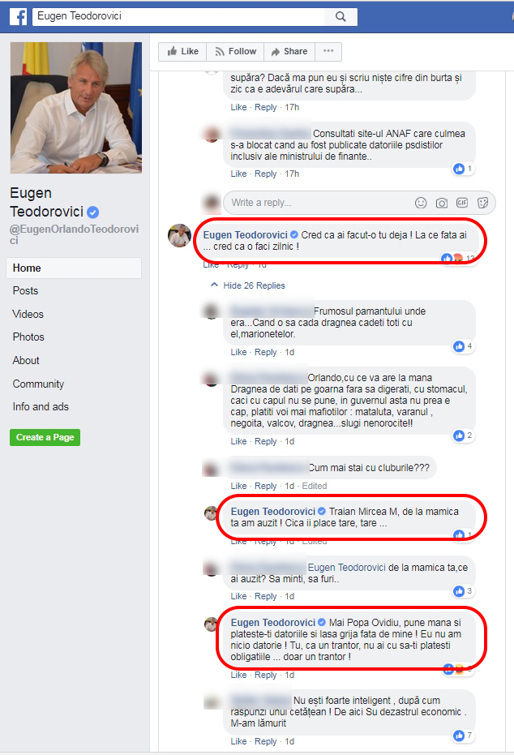
Task: Follow the Eugen Teodorovici page
Action: pyautogui.click(x=235, y=52)
